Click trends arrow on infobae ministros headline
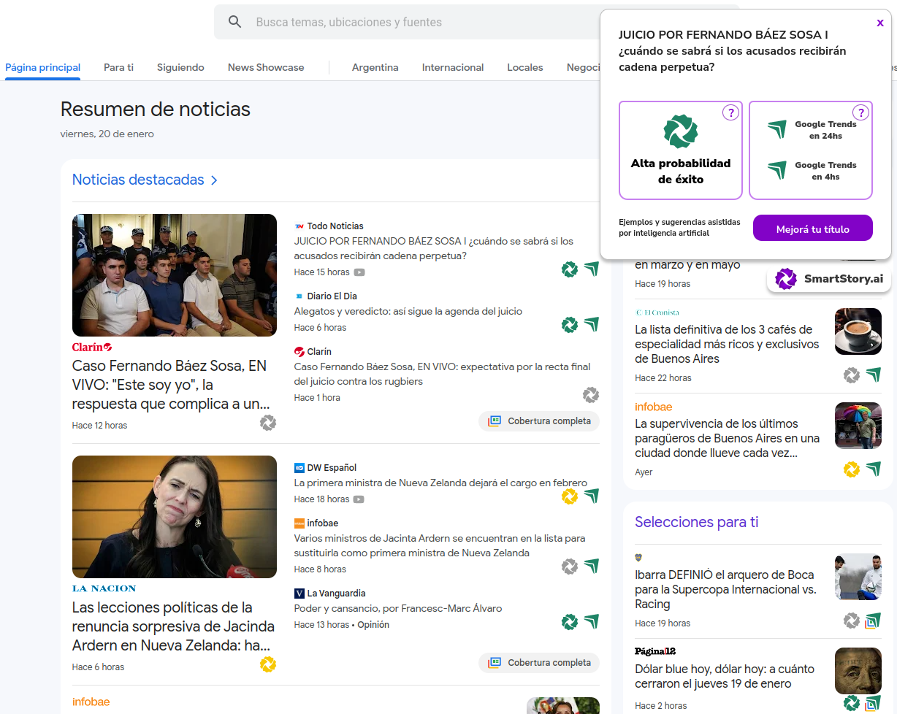 click(592, 567)
